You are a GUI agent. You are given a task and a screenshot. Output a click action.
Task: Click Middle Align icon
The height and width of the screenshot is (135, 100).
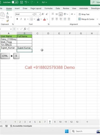click(56, 14)
